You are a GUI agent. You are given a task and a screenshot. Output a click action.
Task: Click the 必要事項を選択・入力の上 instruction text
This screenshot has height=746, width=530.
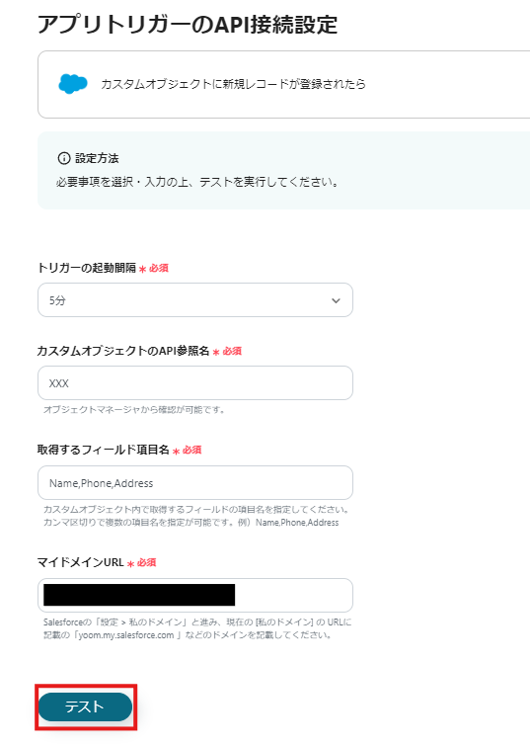196,182
